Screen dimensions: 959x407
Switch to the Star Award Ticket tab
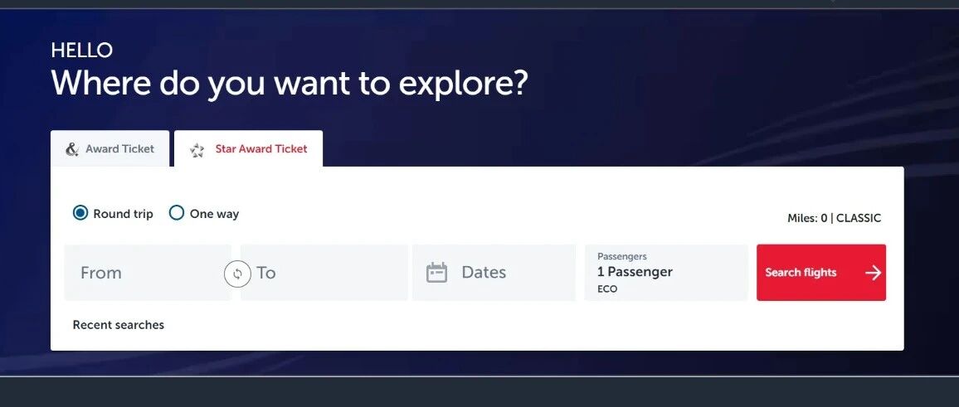click(x=248, y=148)
